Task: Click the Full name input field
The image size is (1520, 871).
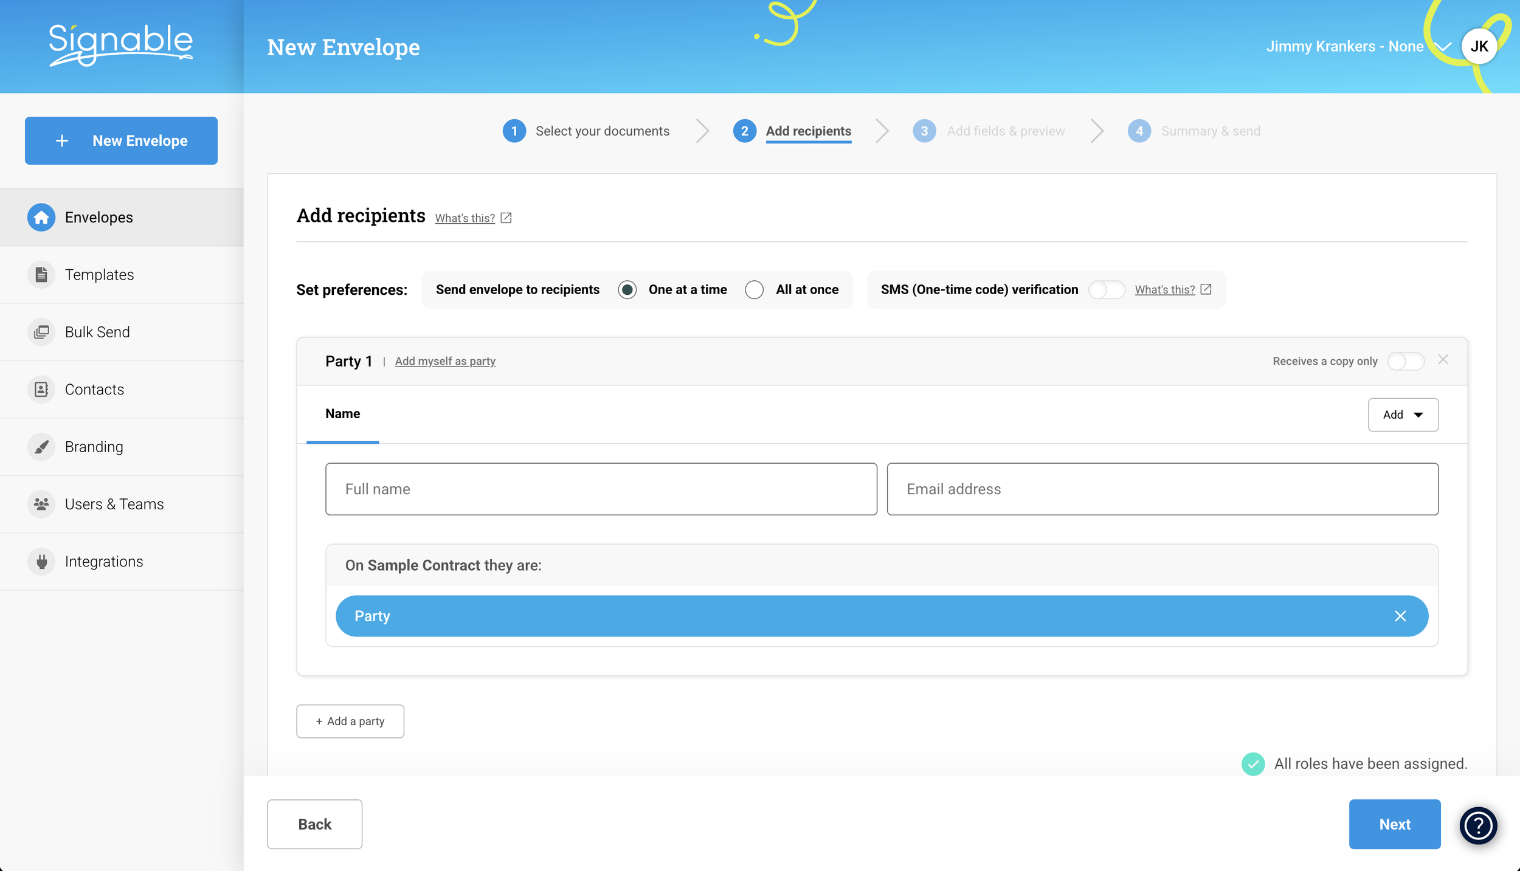Action: [x=601, y=489]
